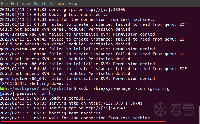Open the Edit menu
The height and width of the screenshot is (124, 200).
tap(15, 4)
